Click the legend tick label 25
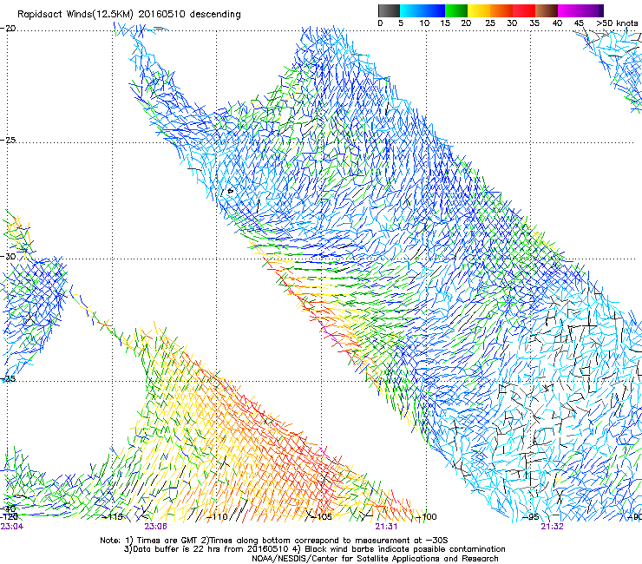The height and width of the screenshot is (564, 642). tap(490, 23)
